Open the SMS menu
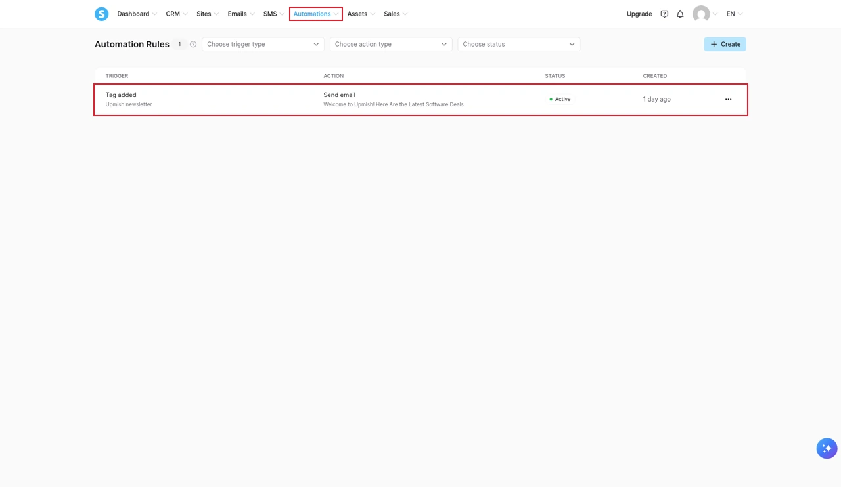Screen dimensions: 841x487 274,14
